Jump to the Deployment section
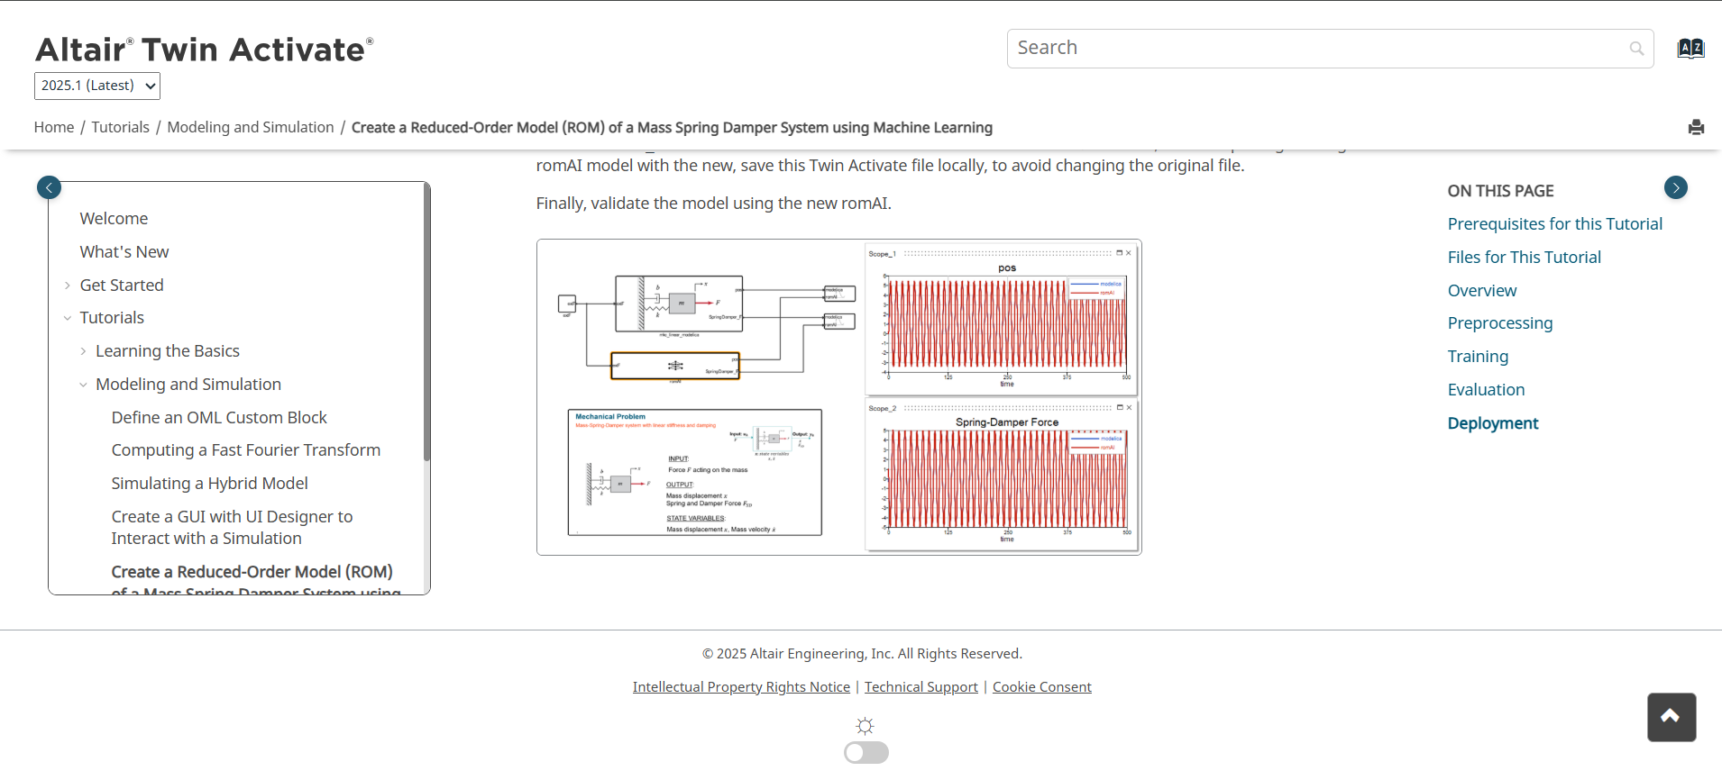Screen dimensions: 1722x780 1493,423
